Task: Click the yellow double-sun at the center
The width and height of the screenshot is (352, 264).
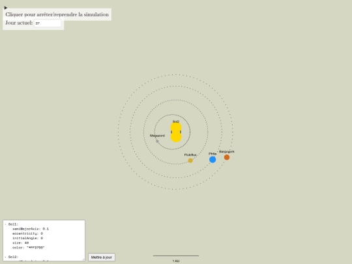Action: pos(176,132)
